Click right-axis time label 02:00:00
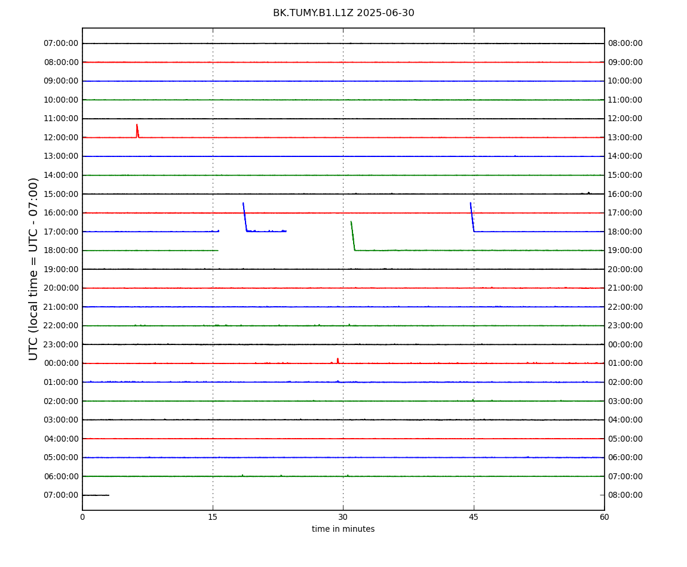 coord(625,382)
